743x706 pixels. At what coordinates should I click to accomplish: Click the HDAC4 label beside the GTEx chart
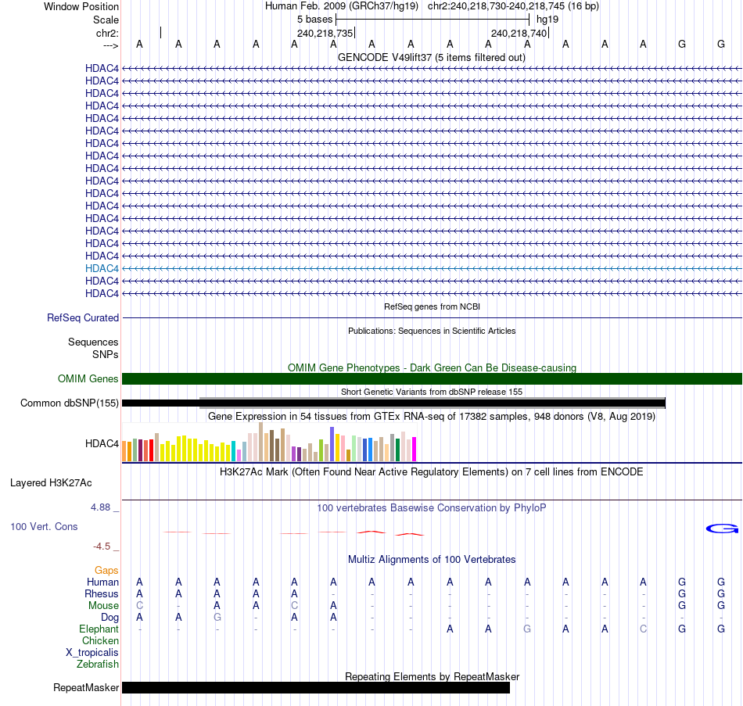click(x=102, y=443)
